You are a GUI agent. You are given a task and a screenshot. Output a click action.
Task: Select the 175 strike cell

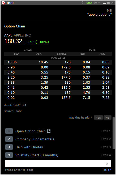(68, 72)
